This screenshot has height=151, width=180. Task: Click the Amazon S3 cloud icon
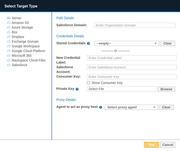pyautogui.click(x=9, y=23)
